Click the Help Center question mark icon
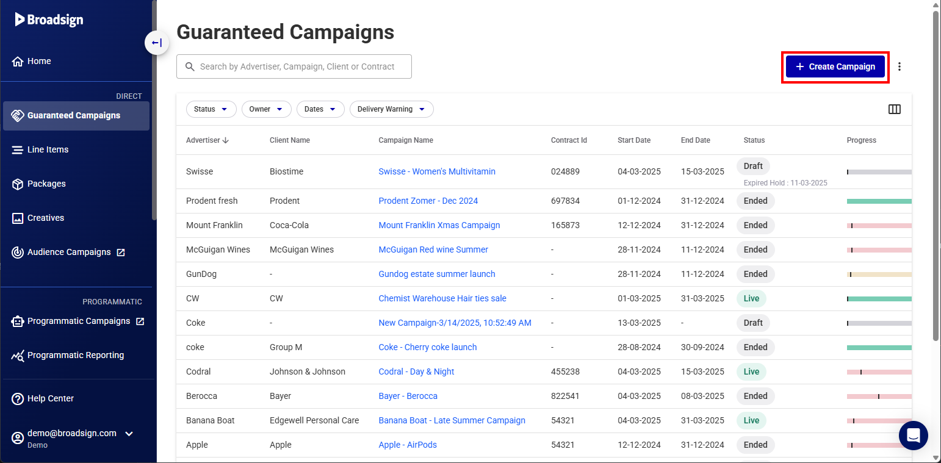The width and height of the screenshot is (941, 463). [18, 398]
